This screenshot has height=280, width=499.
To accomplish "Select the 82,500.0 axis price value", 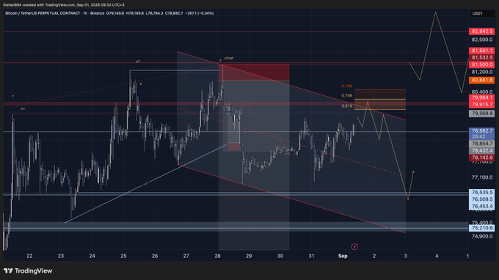I will click(x=482, y=40).
